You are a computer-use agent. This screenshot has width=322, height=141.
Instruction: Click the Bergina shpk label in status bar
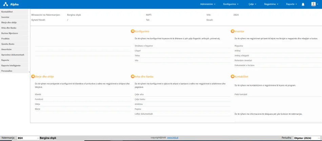pyautogui.click(x=48, y=138)
